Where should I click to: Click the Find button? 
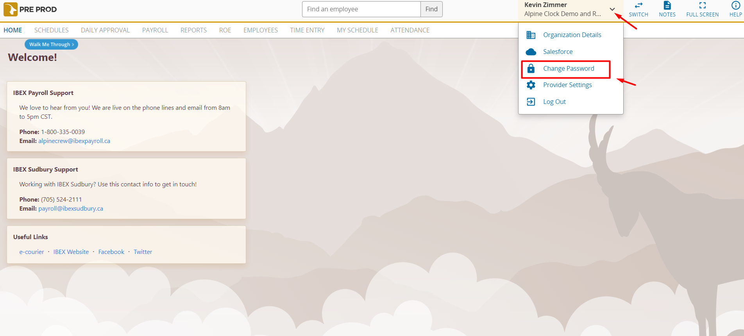(x=431, y=9)
